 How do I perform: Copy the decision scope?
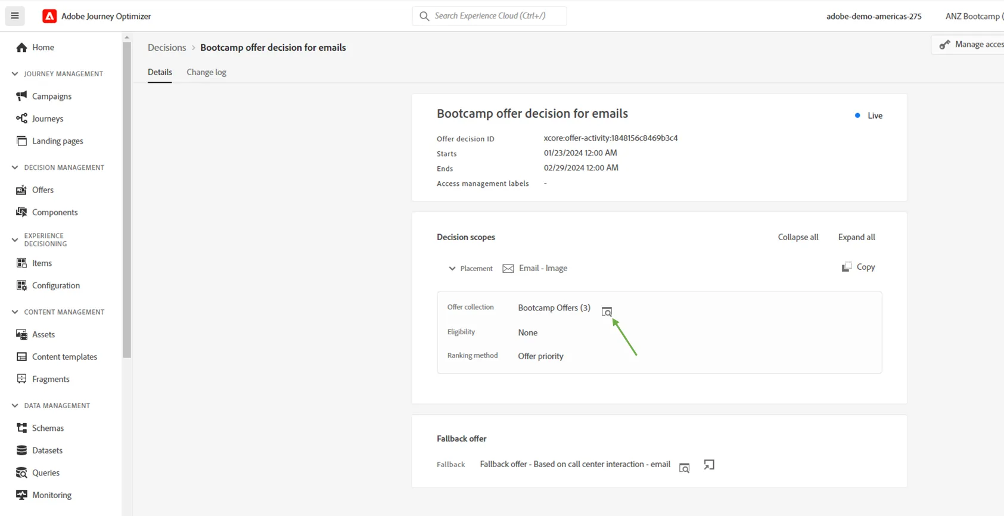pos(858,267)
